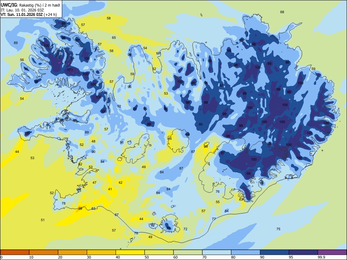This screenshot has width=347, height=260.
Task: Select the dark blue 90–95 legend swatch
Action: pyautogui.click(x=274, y=252)
